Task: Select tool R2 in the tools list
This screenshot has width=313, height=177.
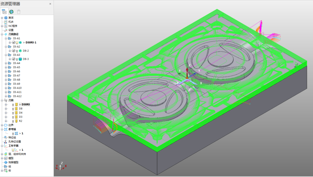Action: click(x=21, y=121)
